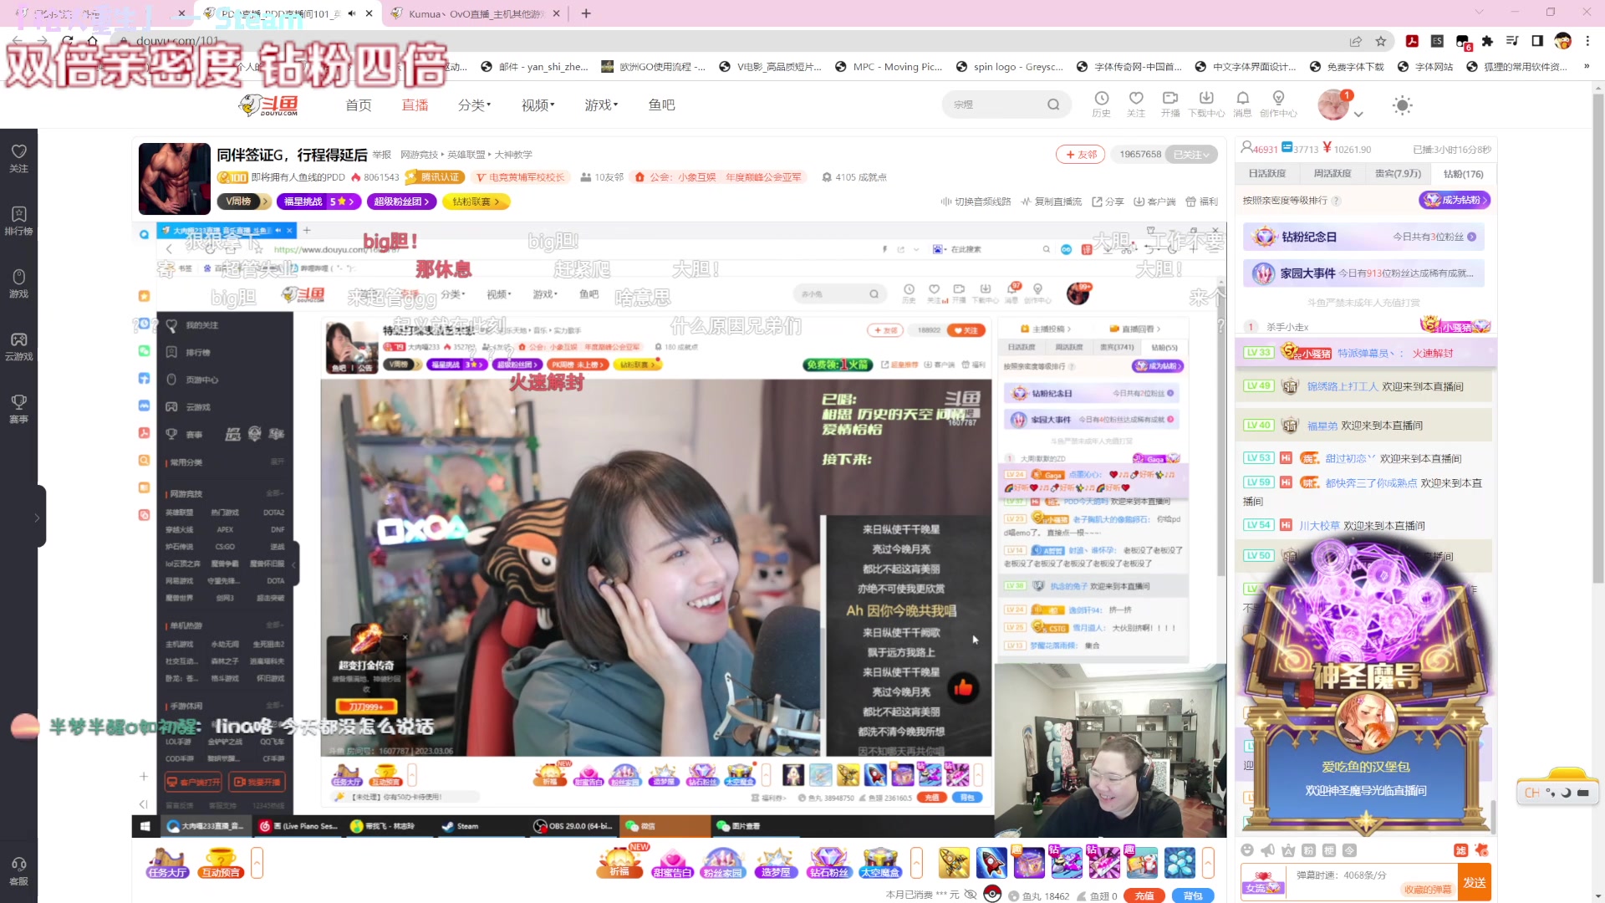Open 排行榜 in the left sidebar
1605x903 pixels.
18,221
